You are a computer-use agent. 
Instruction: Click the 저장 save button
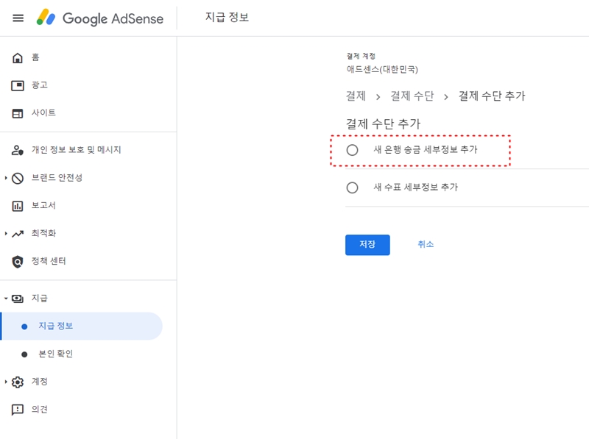(367, 245)
